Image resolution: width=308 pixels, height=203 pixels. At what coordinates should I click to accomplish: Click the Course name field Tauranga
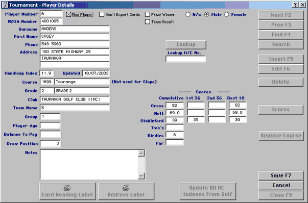click(x=82, y=82)
